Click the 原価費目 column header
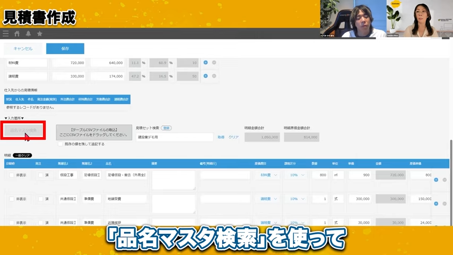Viewport: 453px width, 255px height. (260, 164)
